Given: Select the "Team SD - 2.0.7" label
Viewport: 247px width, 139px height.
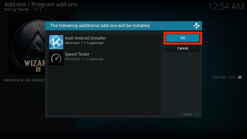Looking at the screenshot, I should pyautogui.click(x=223, y=77).
